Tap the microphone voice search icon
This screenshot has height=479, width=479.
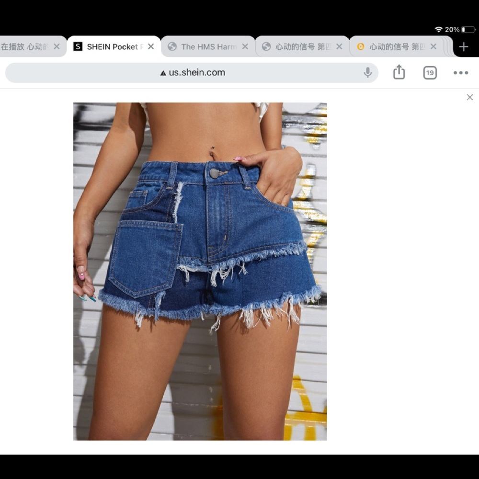click(x=368, y=73)
